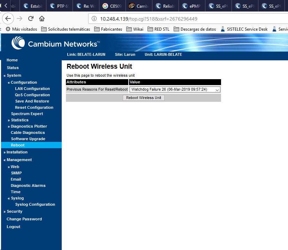The image size is (288, 250).
Task: Click the Cambium Networks logo
Action: point(56,44)
